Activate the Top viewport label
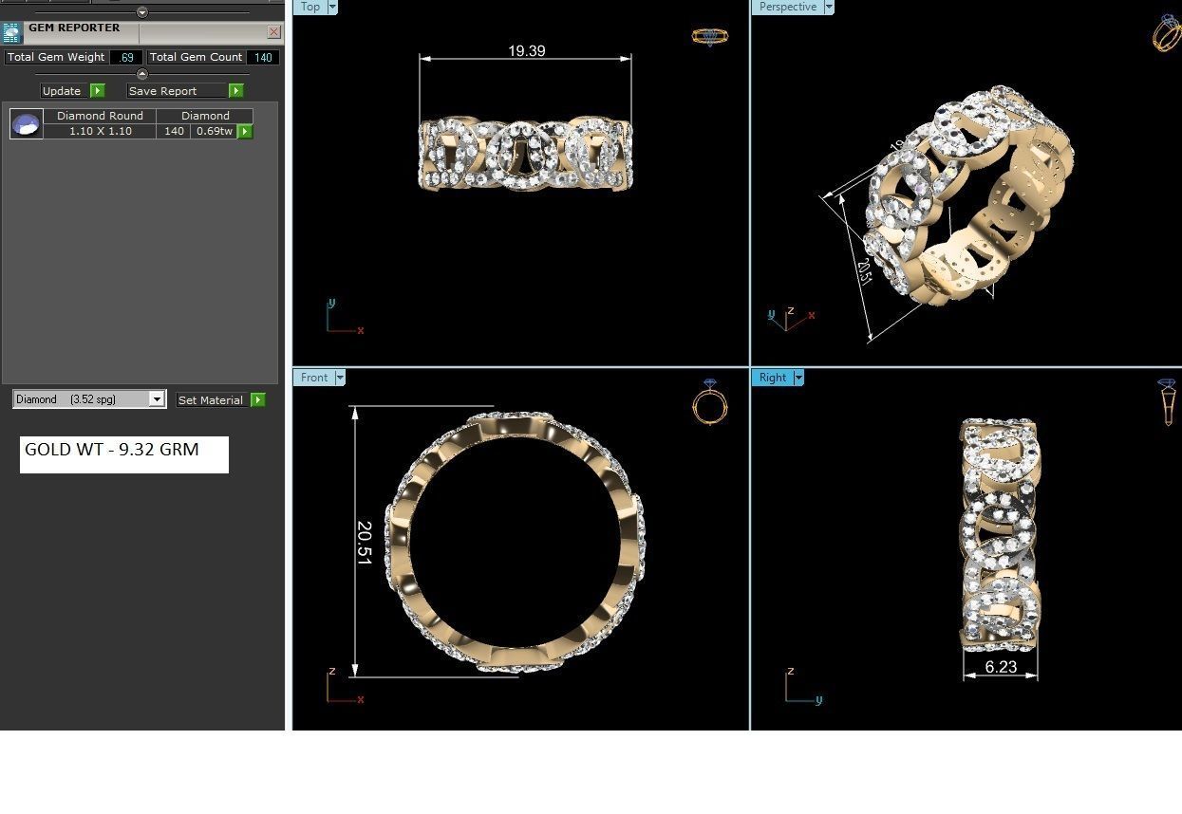1182x814 pixels. point(310,7)
